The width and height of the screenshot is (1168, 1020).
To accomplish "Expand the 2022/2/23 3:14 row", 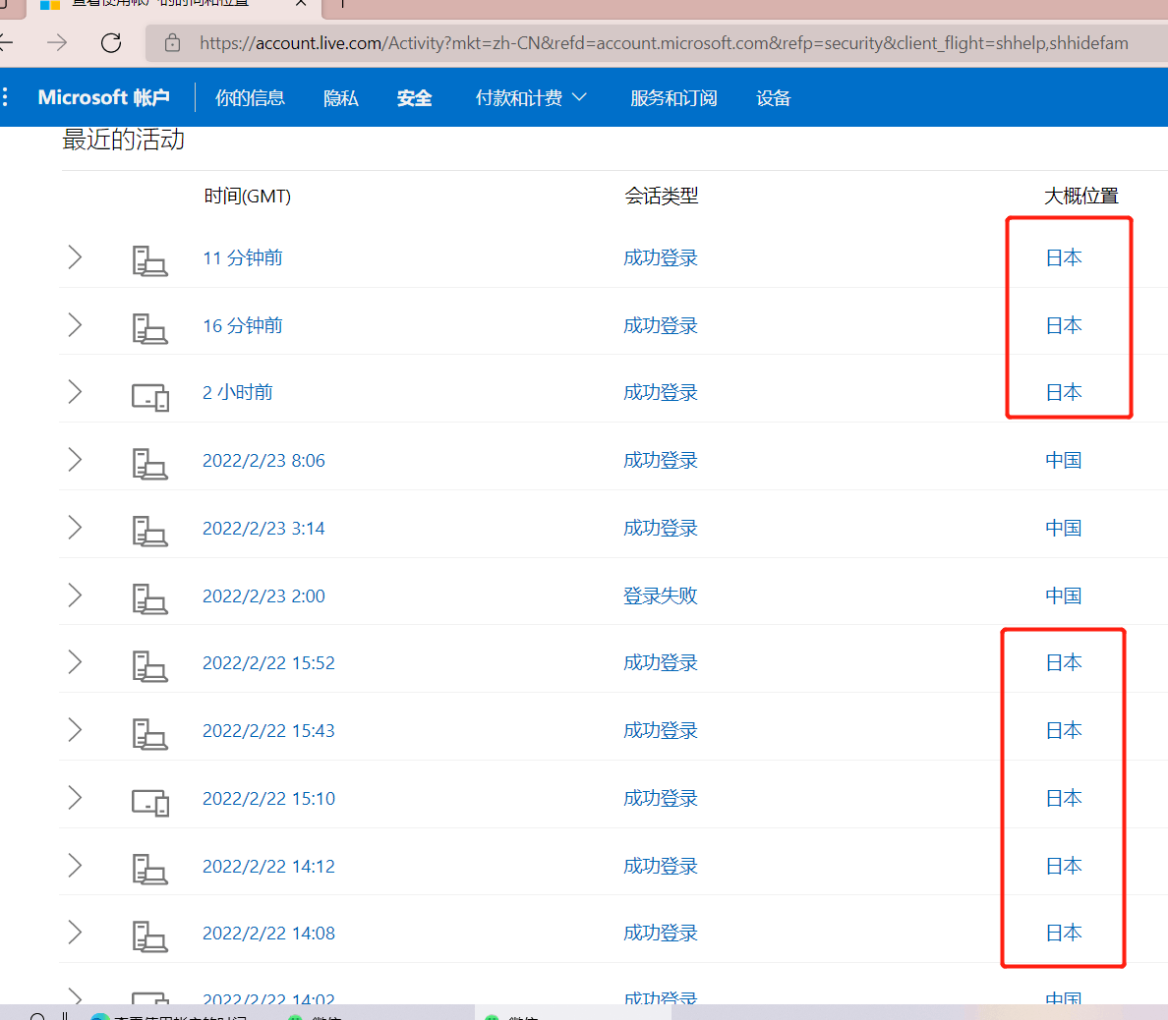I will tap(75, 527).
